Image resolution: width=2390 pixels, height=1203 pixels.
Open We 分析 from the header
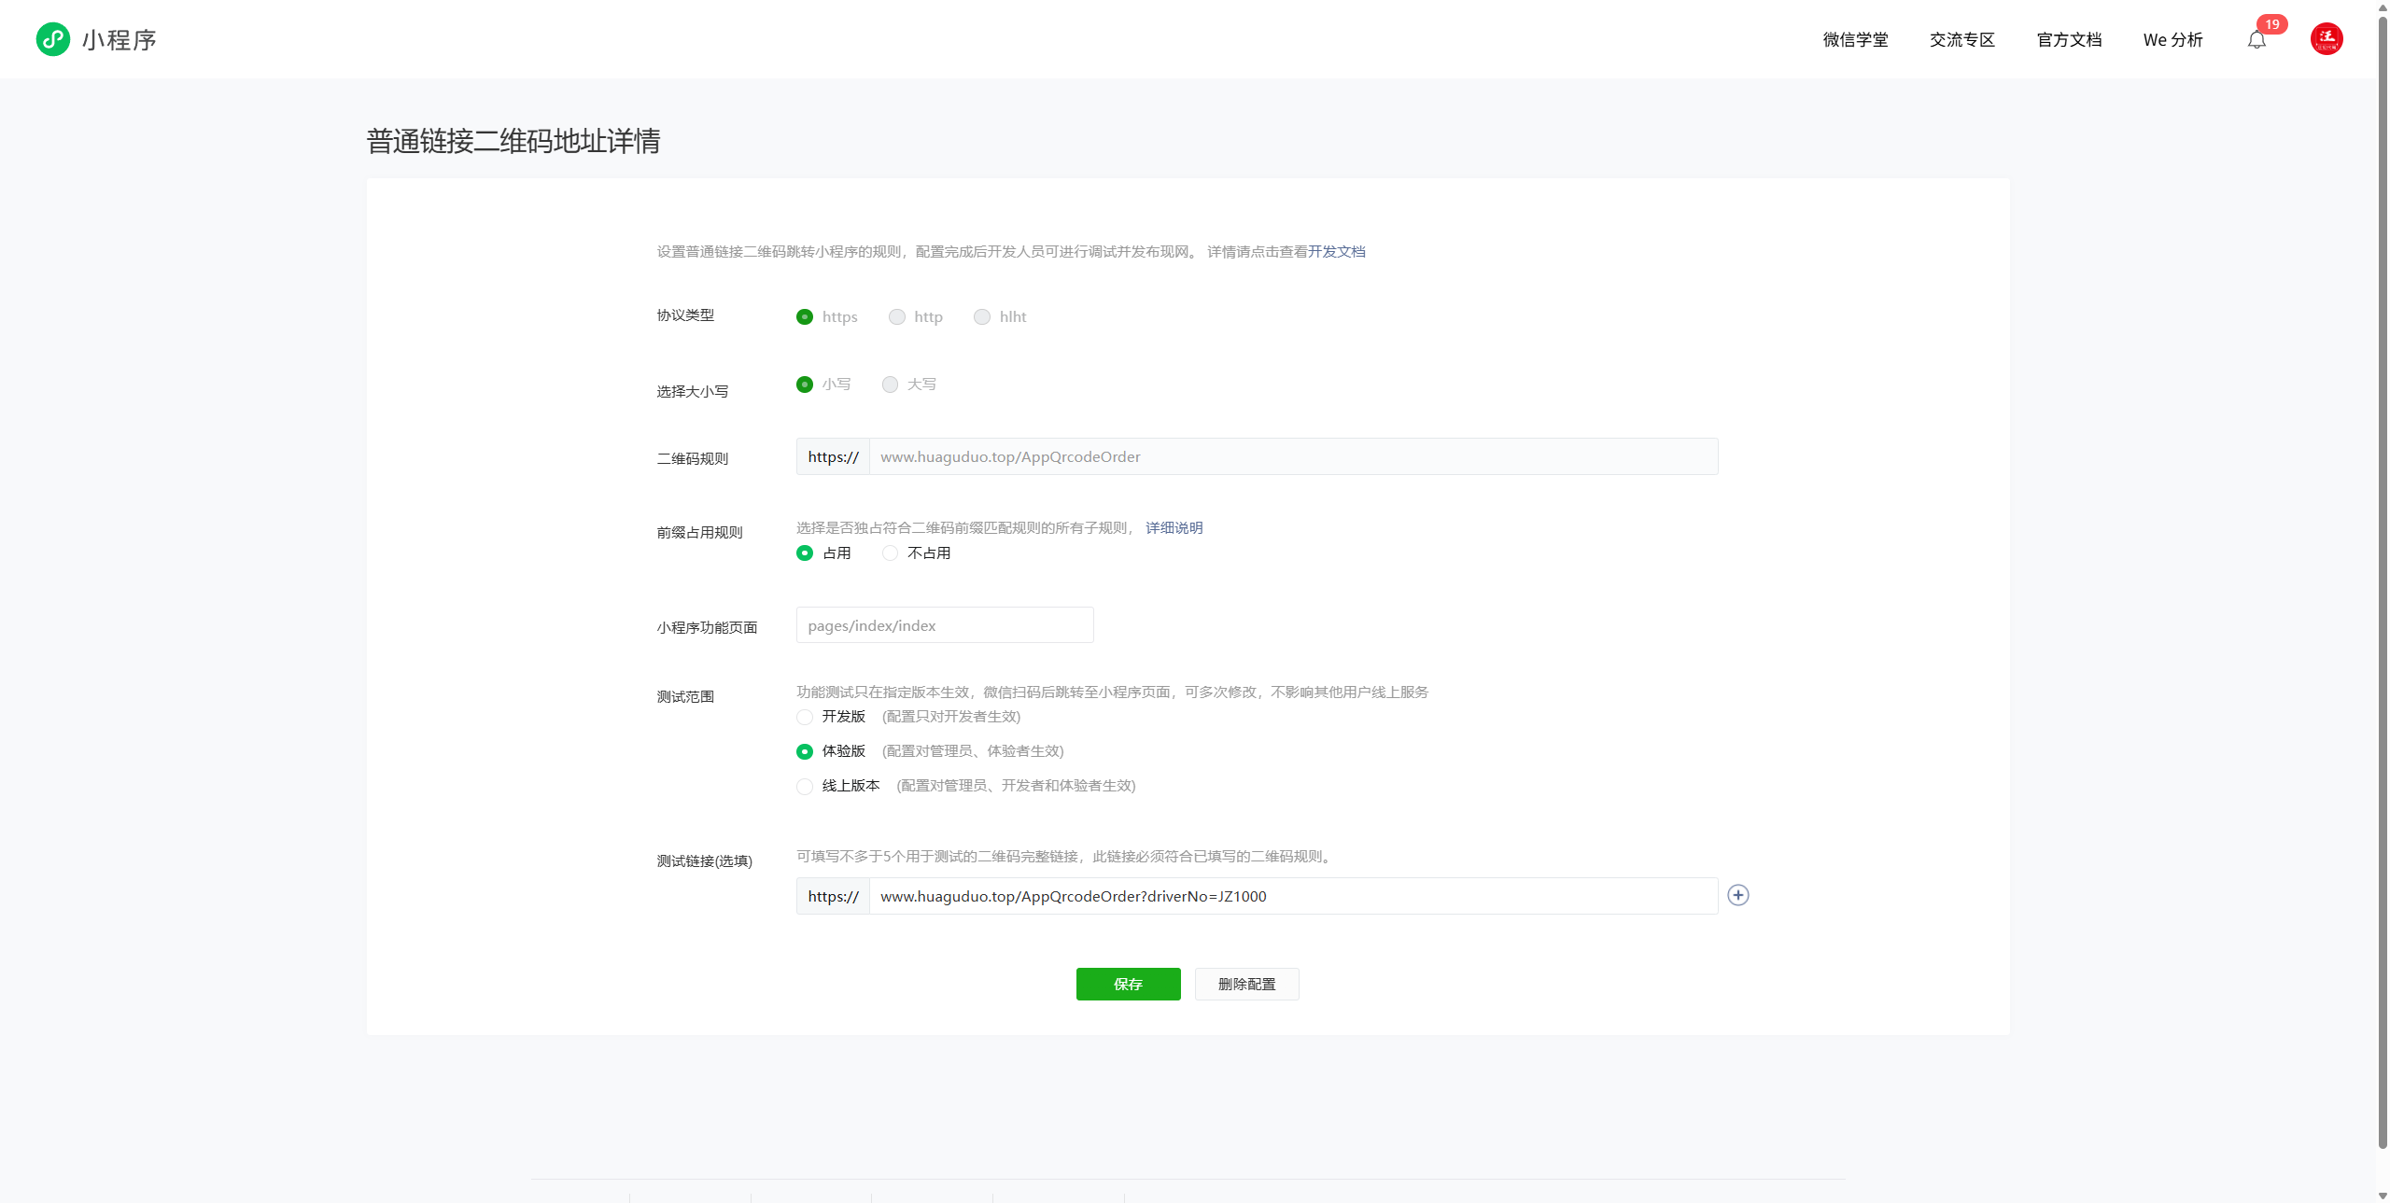pyautogui.click(x=2172, y=40)
